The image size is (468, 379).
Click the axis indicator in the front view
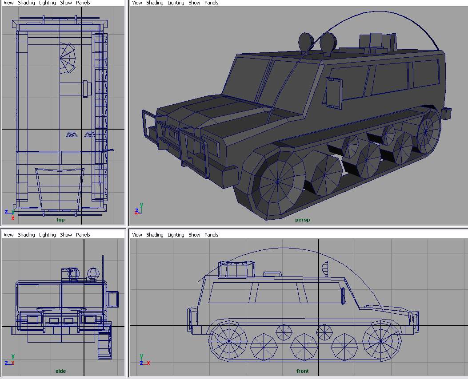143,360
